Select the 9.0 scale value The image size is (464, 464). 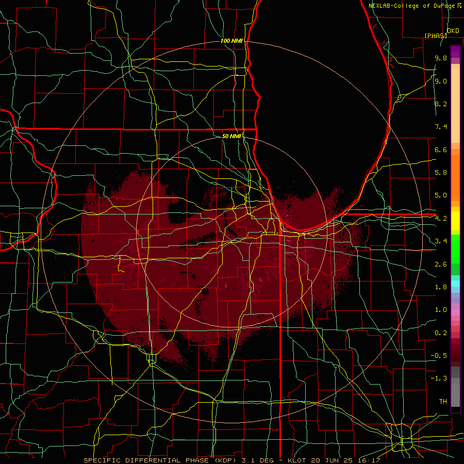pos(441,81)
